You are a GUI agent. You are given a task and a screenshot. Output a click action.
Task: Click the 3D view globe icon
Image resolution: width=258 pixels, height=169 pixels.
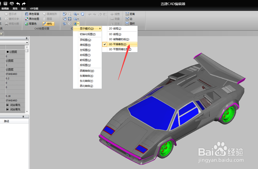(x=75, y=24)
